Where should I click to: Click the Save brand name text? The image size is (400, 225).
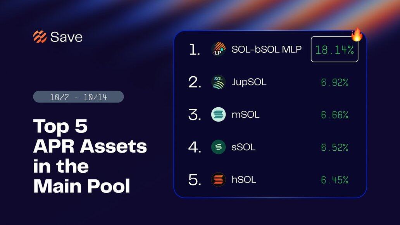pyautogui.click(x=66, y=37)
